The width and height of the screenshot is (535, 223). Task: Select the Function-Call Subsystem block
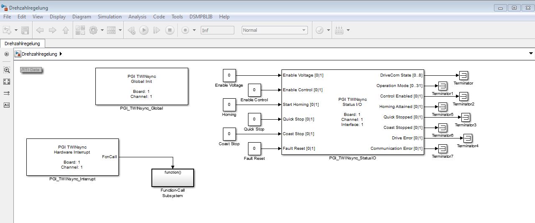pos(172,178)
